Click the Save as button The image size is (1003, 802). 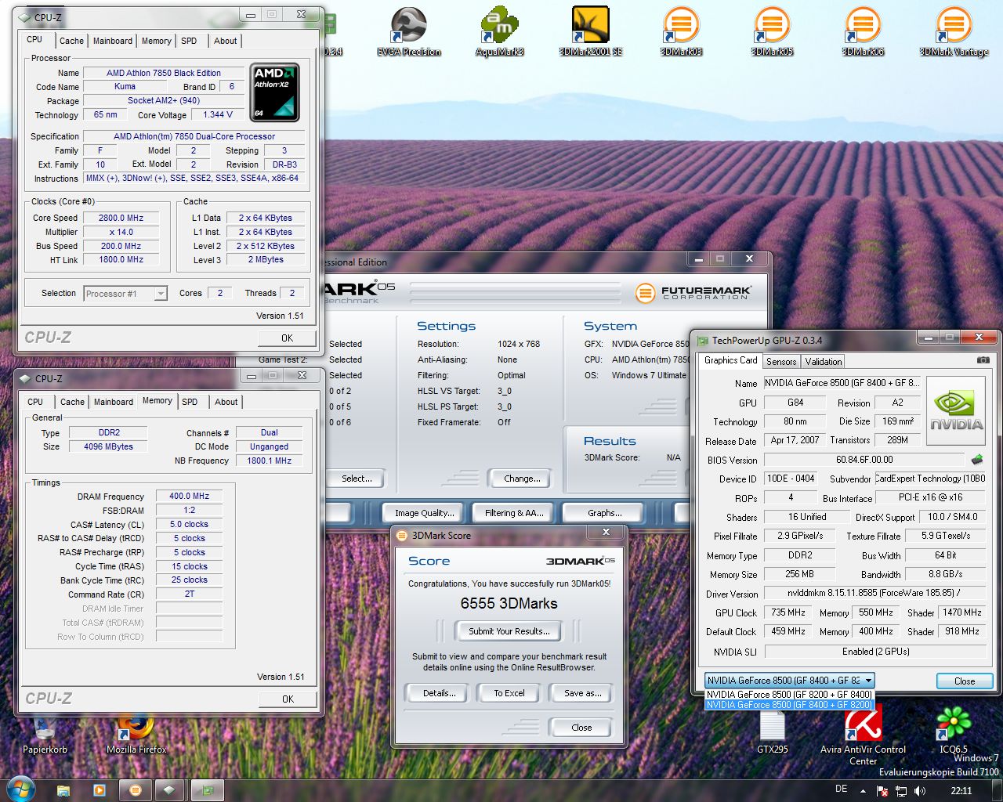click(x=583, y=693)
